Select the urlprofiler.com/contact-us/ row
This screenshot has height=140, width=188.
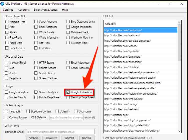pos(140,30)
